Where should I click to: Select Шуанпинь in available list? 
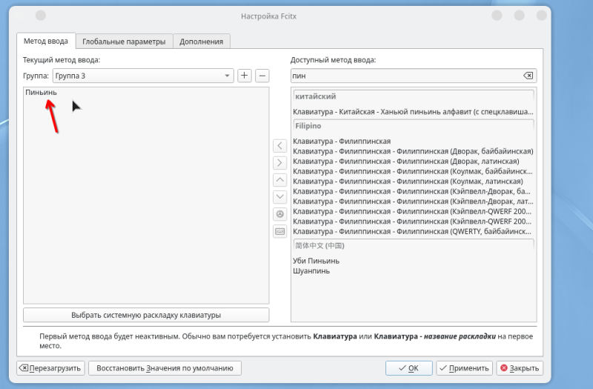point(414,271)
